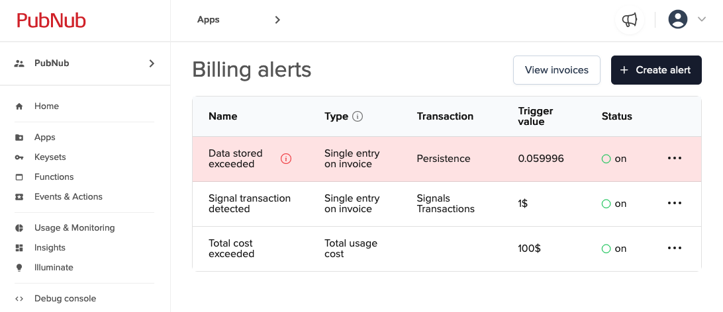The width and height of the screenshot is (723, 312).
Task: Expand the account menu chevron at top right
Action: pyautogui.click(x=702, y=19)
